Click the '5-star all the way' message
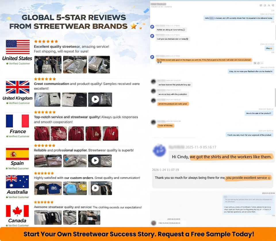Image resolution: width=276 pixels, height=241 pixels. coord(166,126)
